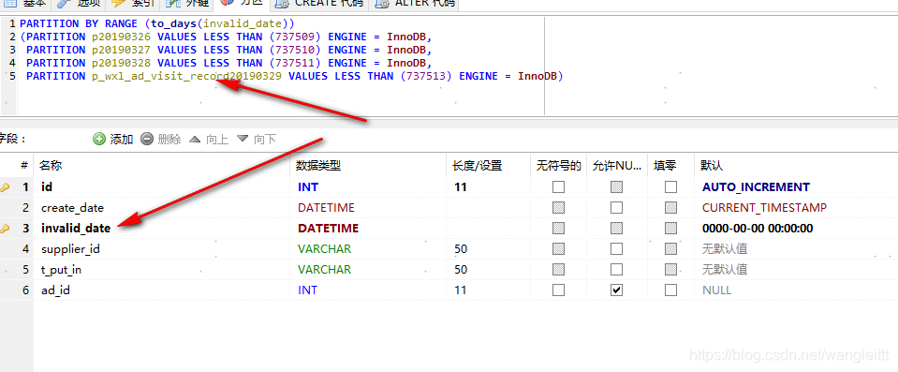Toggle 允许NULL checkbox for t_put_in
The image size is (898, 372).
pyautogui.click(x=616, y=270)
